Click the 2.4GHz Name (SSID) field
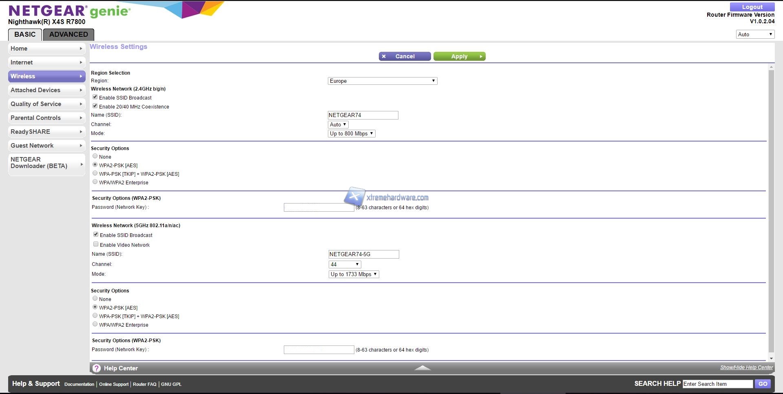 pos(363,115)
